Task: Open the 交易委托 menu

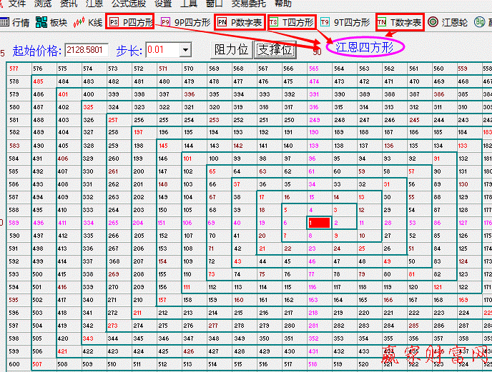Action: point(235,4)
